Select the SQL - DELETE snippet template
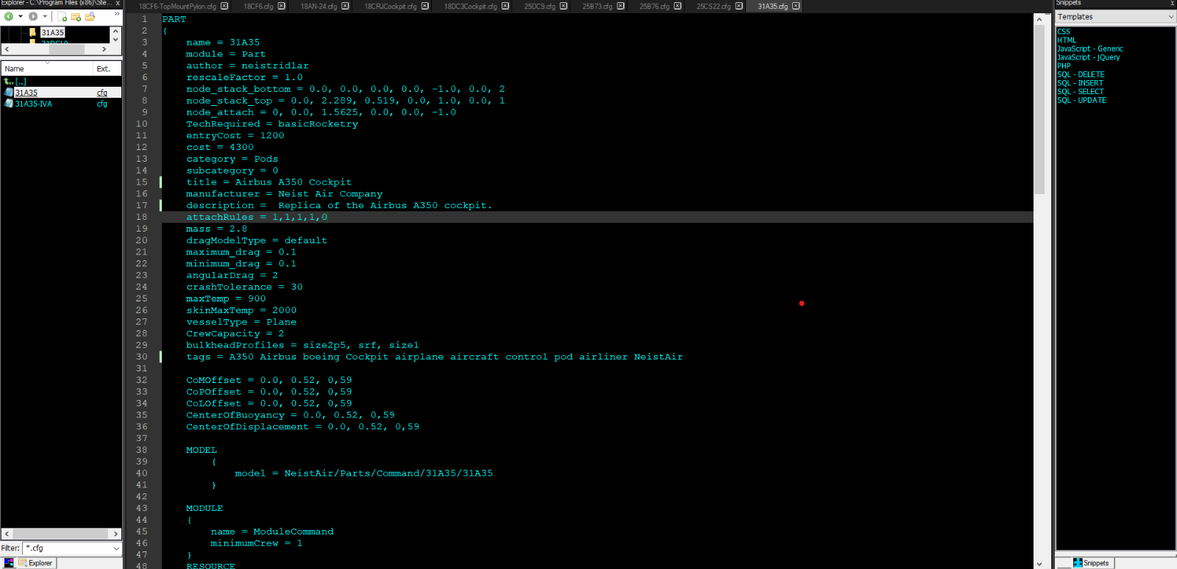 pos(1081,74)
